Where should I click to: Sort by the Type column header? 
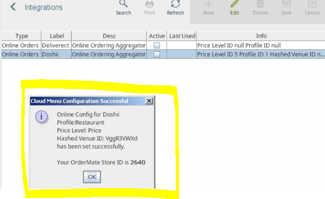tap(22, 36)
